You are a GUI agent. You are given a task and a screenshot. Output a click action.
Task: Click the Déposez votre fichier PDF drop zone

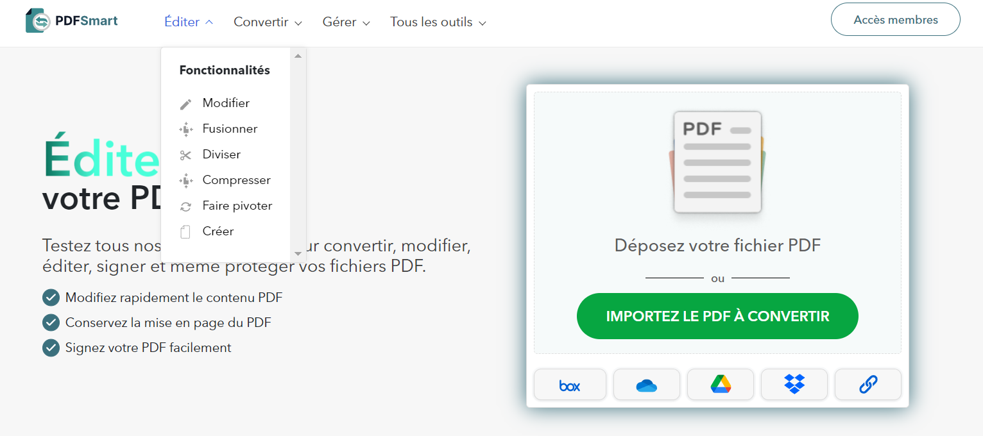(x=717, y=245)
